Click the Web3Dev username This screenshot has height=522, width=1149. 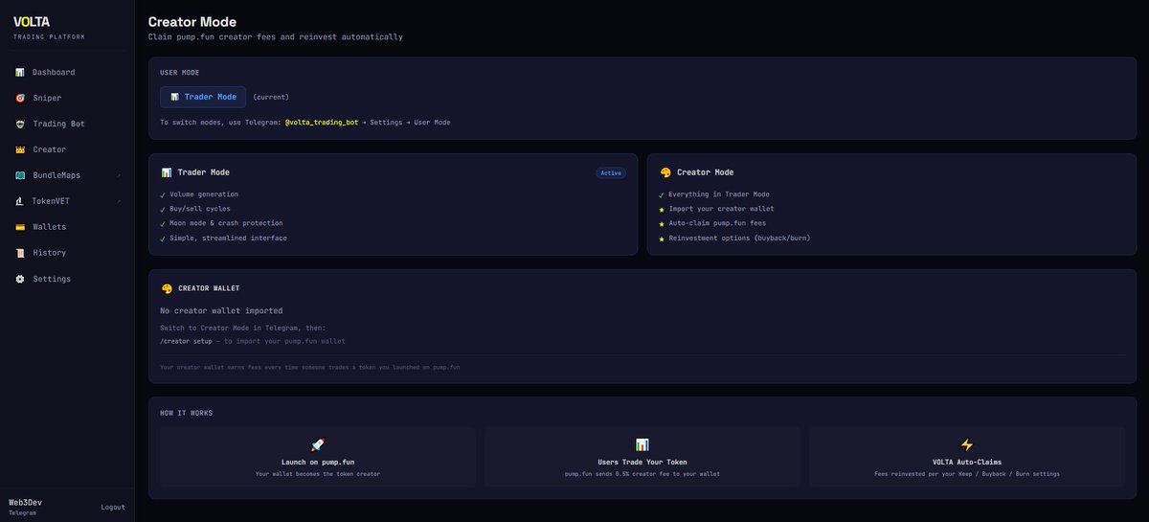pyautogui.click(x=26, y=502)
